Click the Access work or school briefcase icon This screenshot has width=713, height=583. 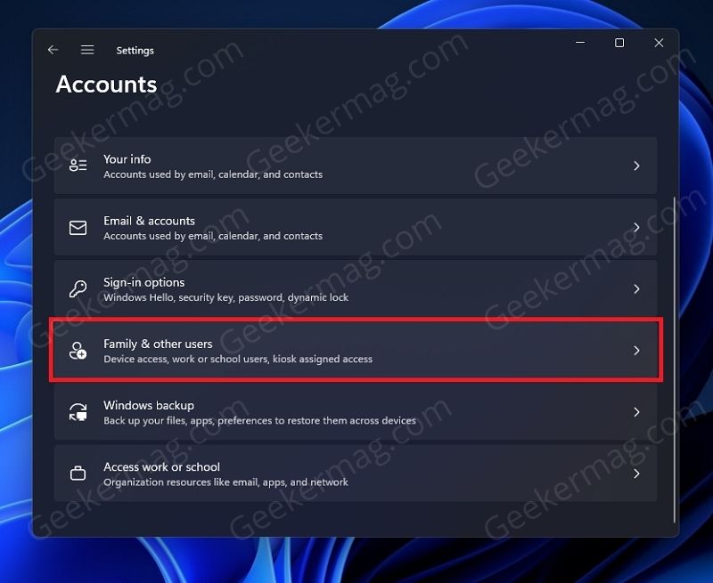click(x=78, y=474)
